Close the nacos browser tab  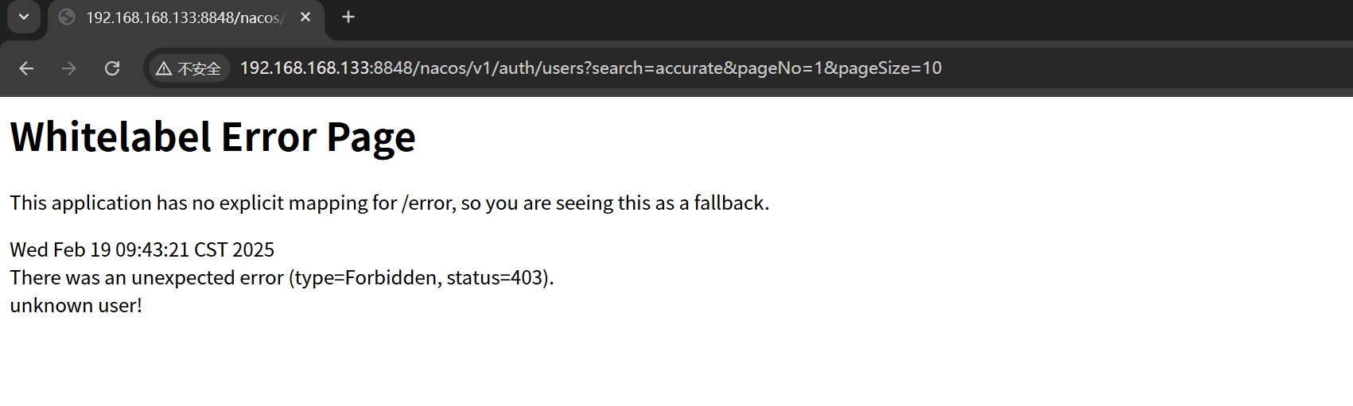305,17
